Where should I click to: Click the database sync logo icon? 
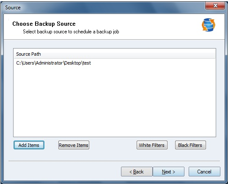[209, 25]
